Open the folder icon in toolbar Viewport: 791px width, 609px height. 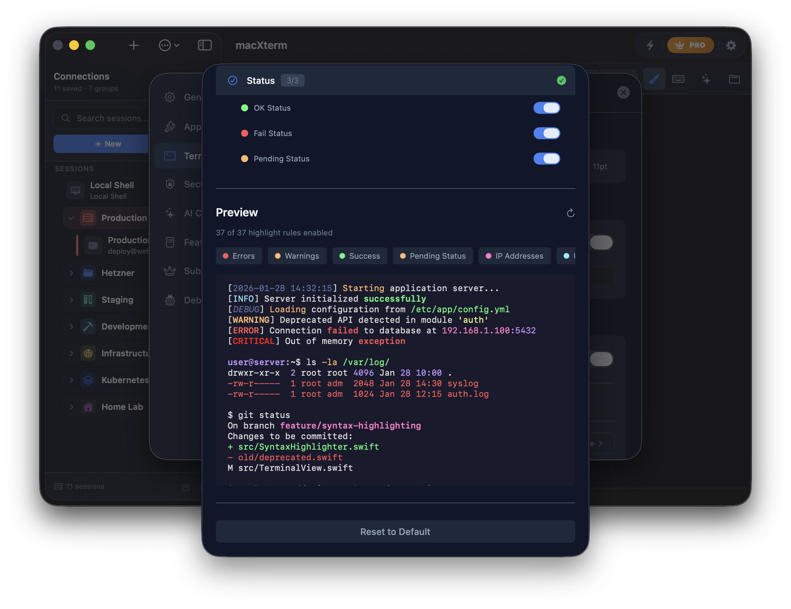click(734, 79)
